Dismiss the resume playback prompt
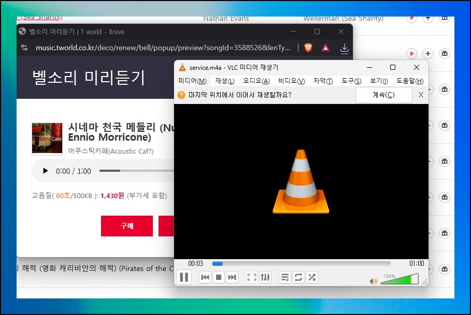This screenshot has height=315, width=471. pos(421,95)
